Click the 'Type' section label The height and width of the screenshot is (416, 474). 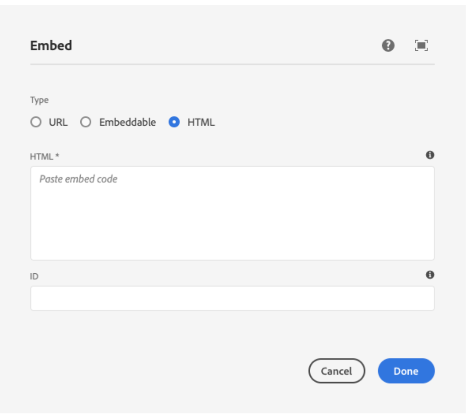39,100
